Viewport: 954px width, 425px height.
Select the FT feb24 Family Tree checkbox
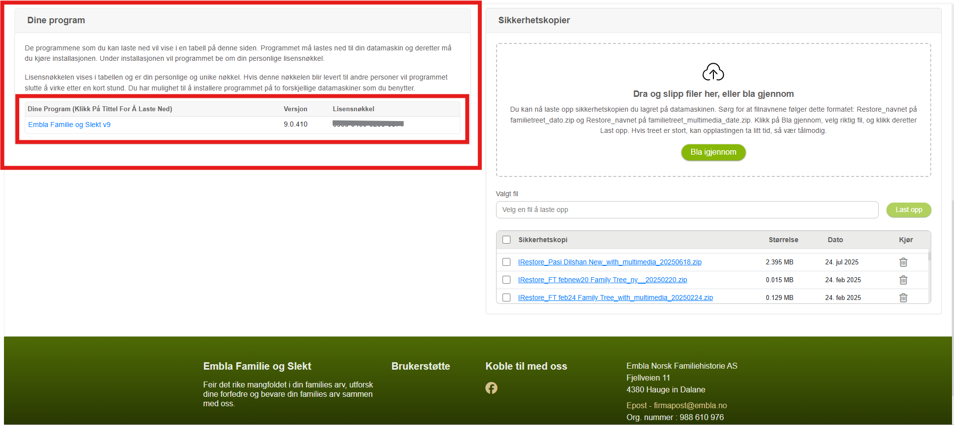click(x=506, y=297)
